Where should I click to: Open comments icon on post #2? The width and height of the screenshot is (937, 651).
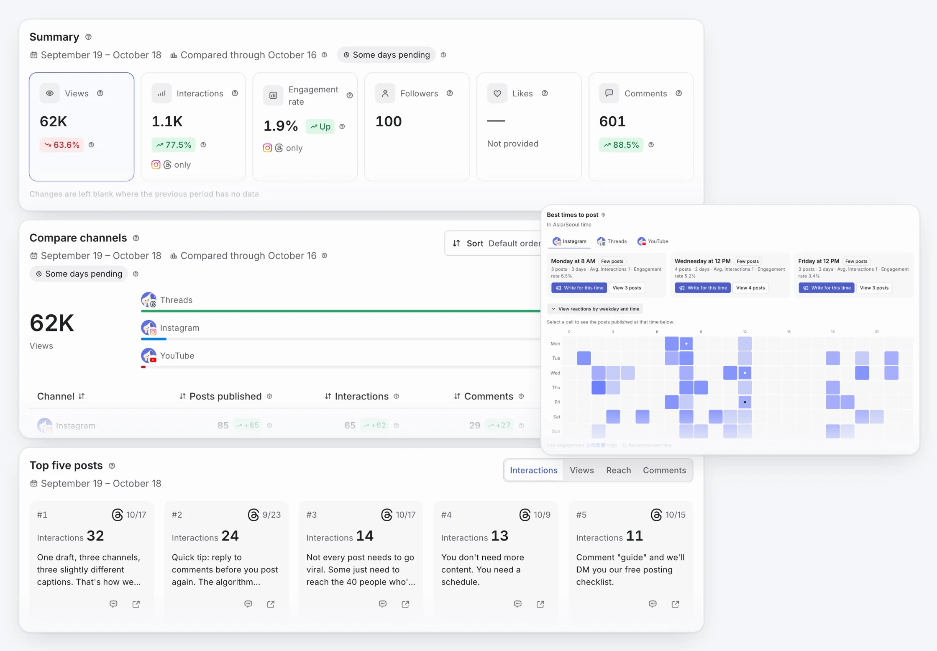point(248,604)
